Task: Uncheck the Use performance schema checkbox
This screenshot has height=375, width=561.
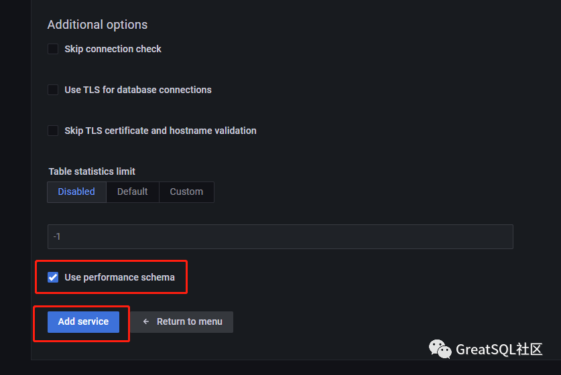Action: [x=53, y=277]
